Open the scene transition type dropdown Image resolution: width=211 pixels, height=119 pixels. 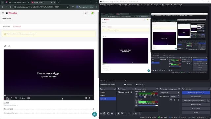[x=170, y=93]
